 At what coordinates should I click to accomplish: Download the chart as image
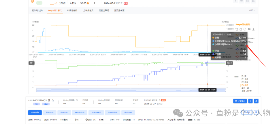[x=254, y=29]
